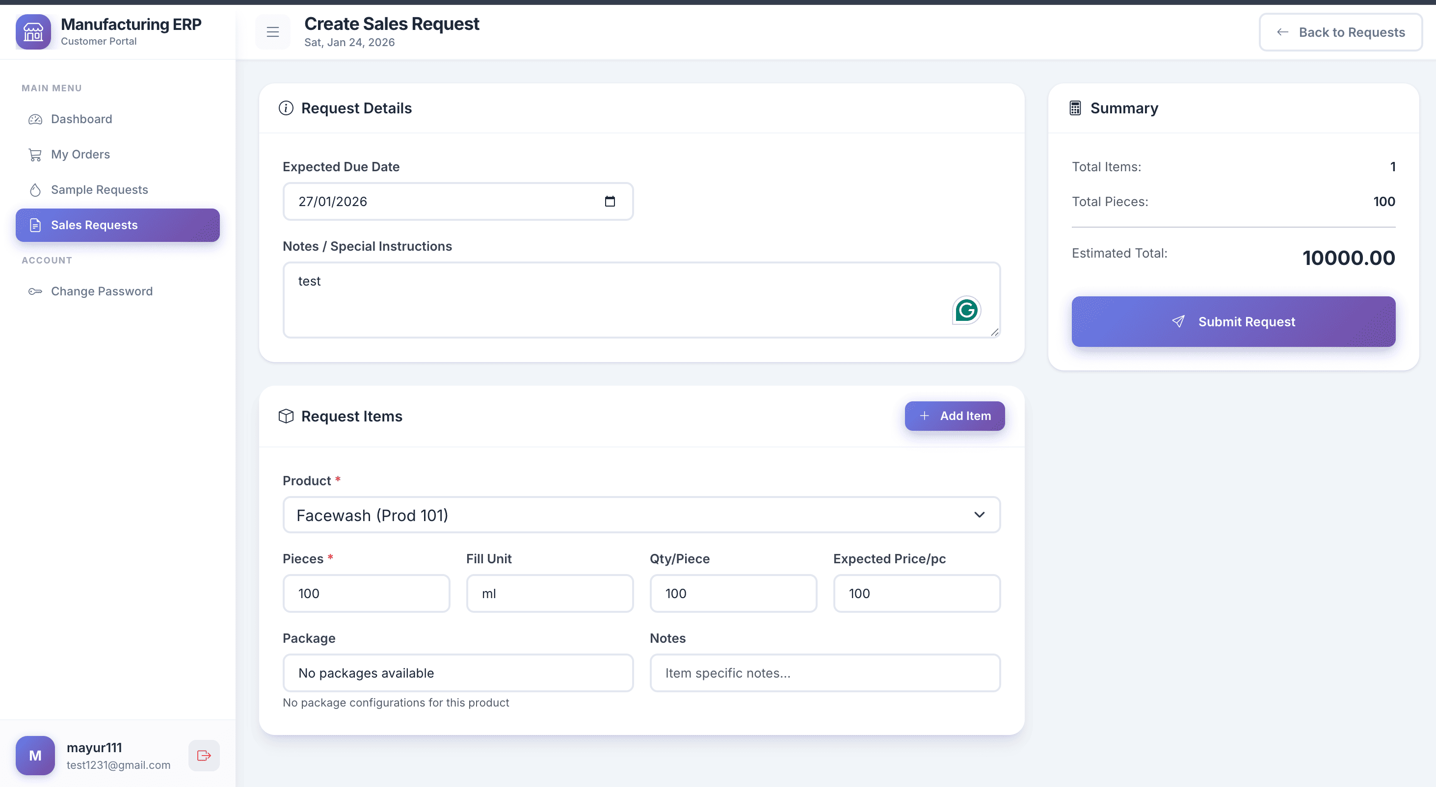Go back to Requests
This screenshot has height=787, width=1436.
(x=1340, y=32)
